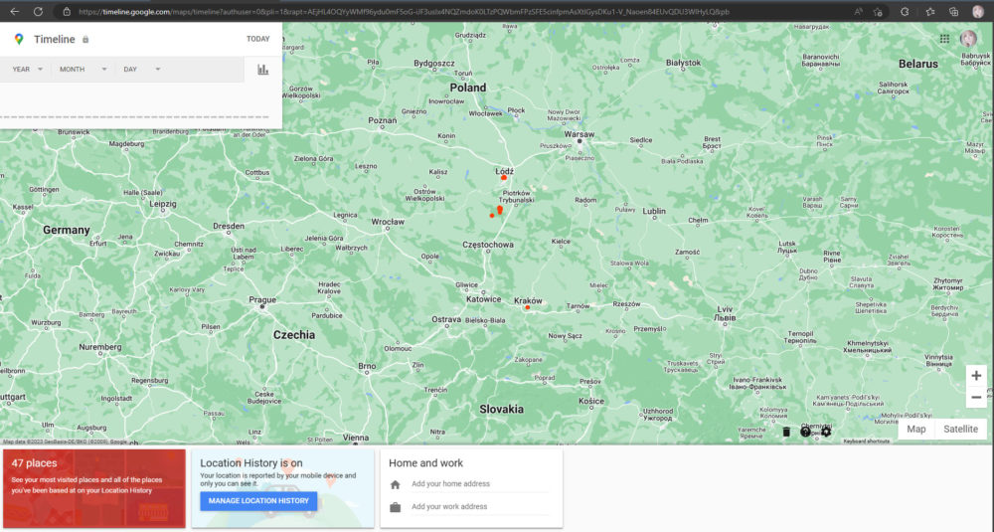This screenshot has height=532, width=994.
Task: Click red location dot at Kraków
Action: point(528,307)
